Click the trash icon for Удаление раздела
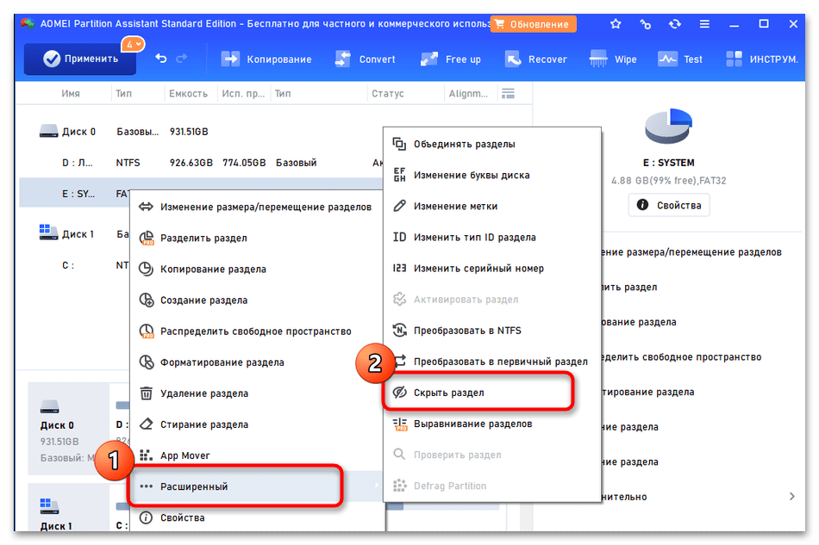Viewport: 819px width, 545px height. (x=147, y=393)
